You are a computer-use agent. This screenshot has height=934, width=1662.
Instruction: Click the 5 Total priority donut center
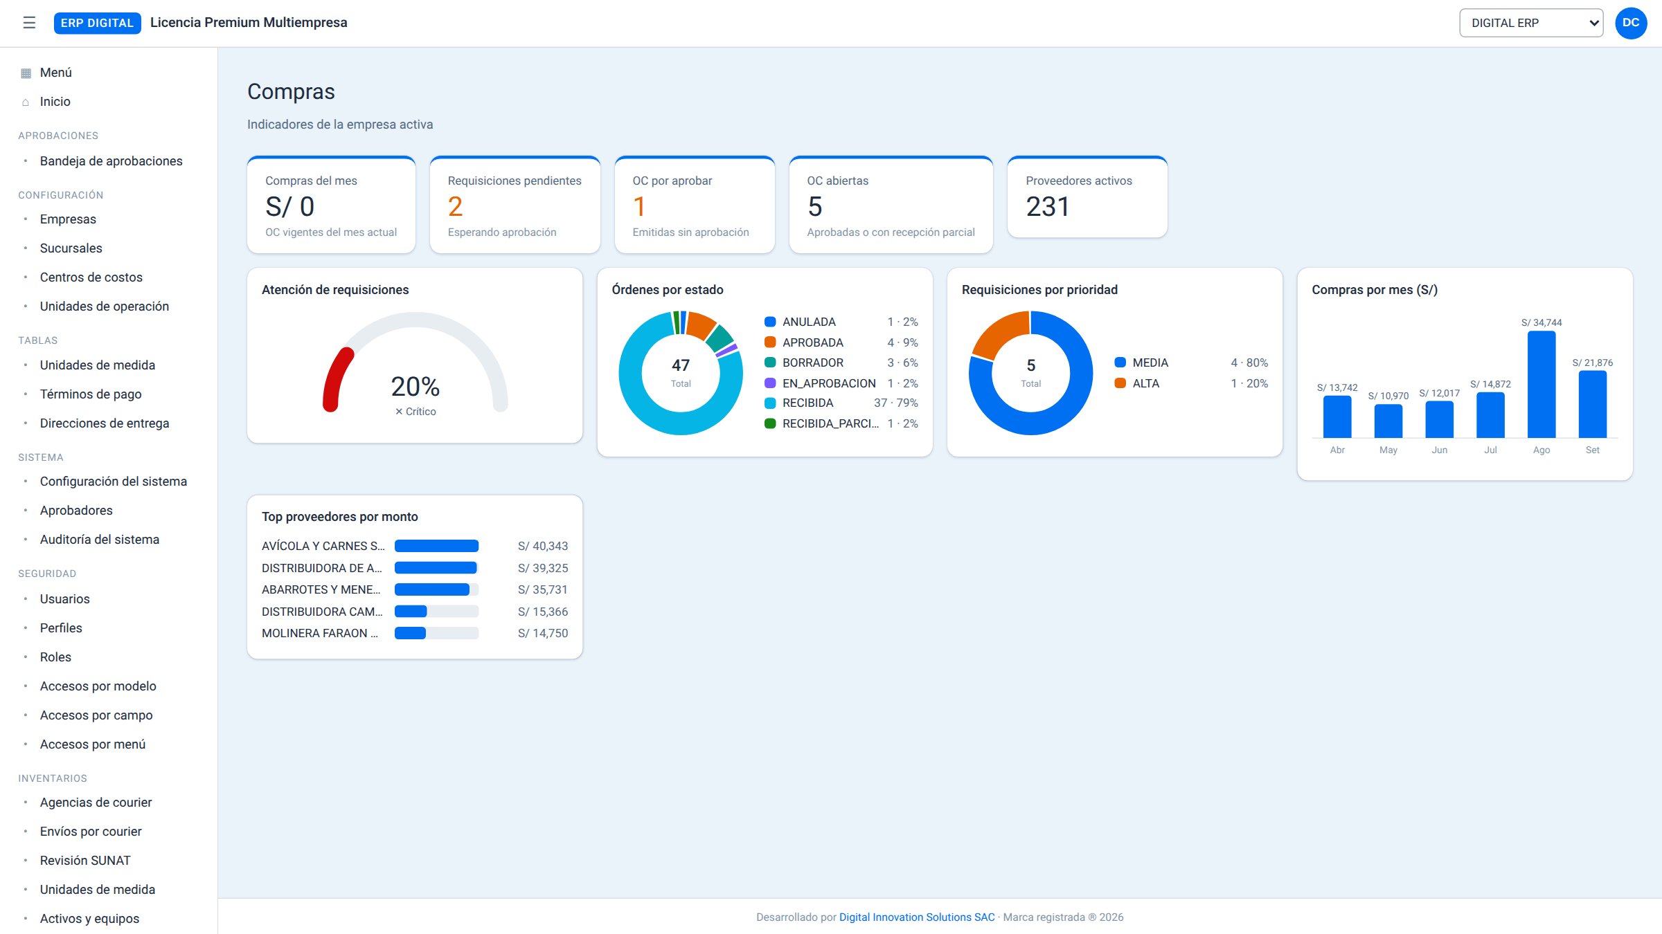(1030, 372)
